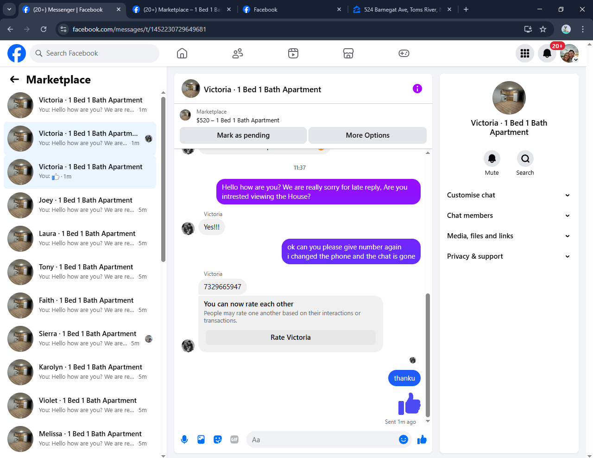Viewport: 593px width, 458px height.
Task: Bookmark this page star icon
Action: (x=543, y=29)
